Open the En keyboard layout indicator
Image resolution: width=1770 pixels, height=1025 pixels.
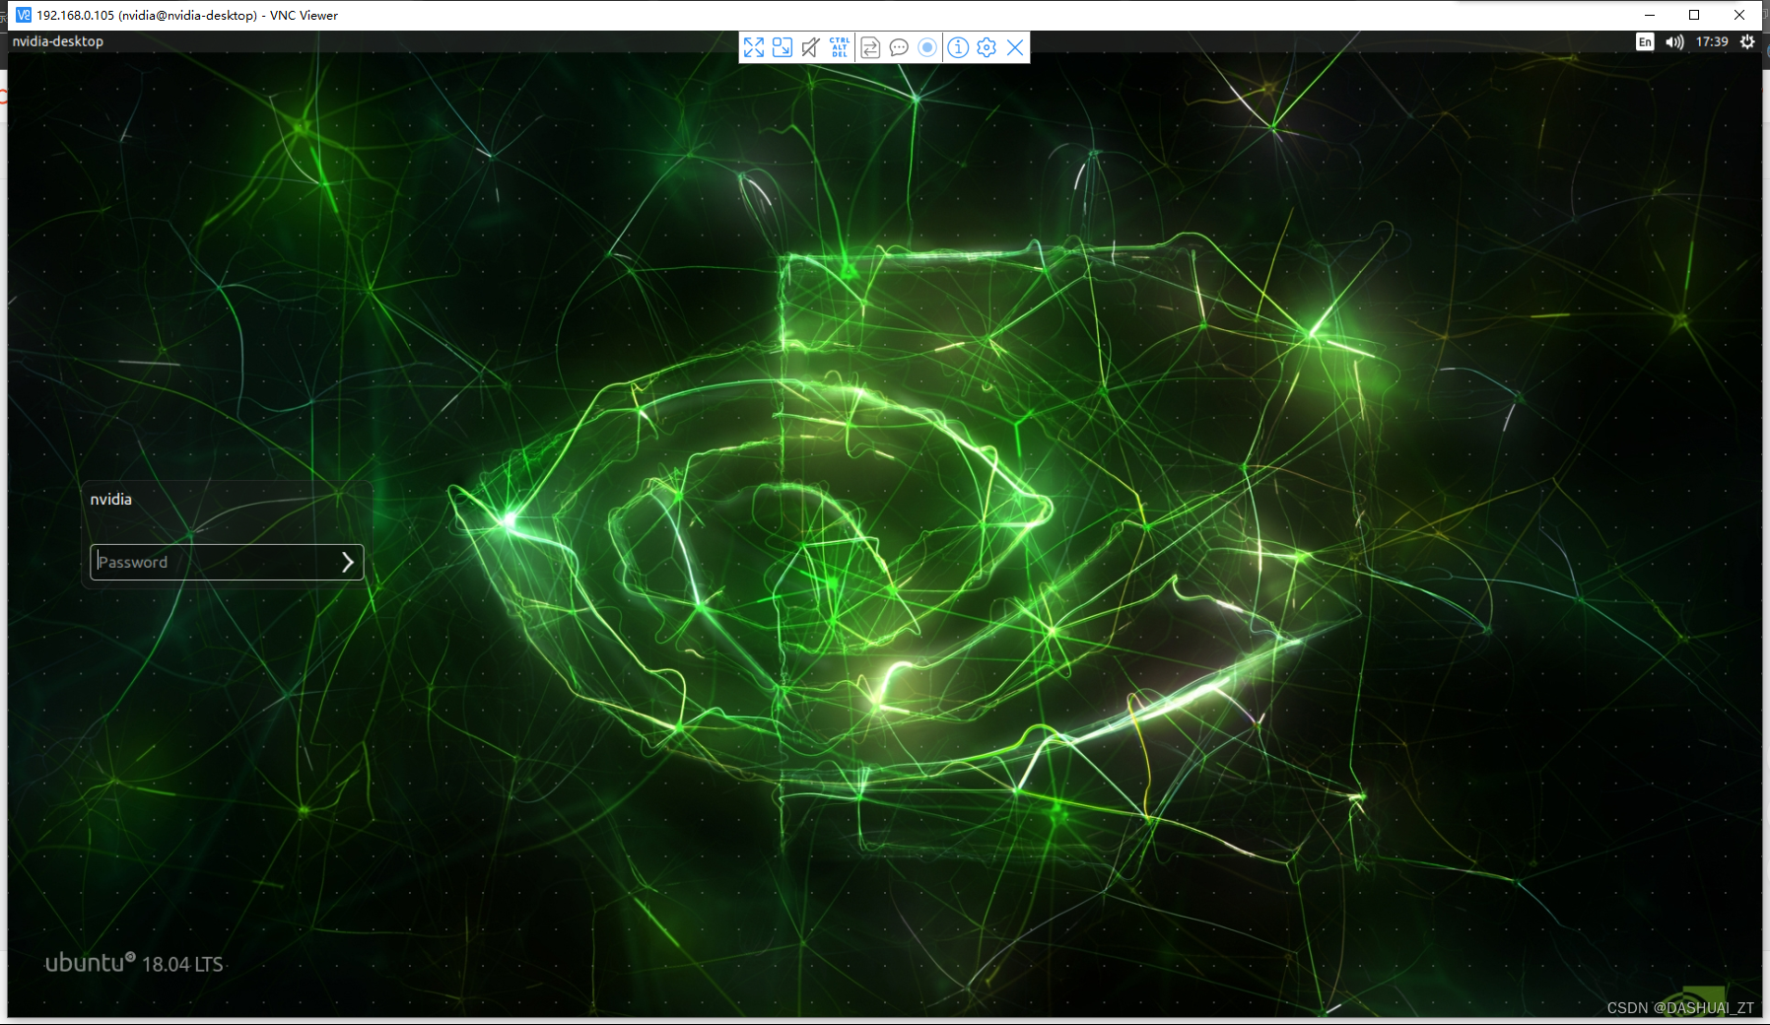click(1645, 41)
